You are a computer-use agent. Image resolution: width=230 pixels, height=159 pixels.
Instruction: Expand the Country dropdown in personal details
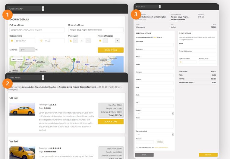(155, 114)
